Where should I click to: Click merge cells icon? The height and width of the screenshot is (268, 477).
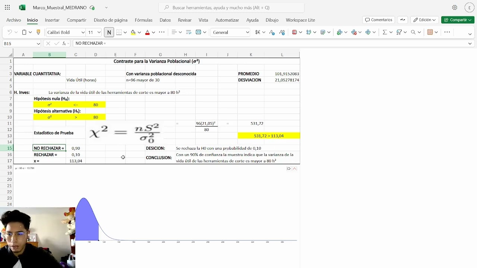point(198,32)
